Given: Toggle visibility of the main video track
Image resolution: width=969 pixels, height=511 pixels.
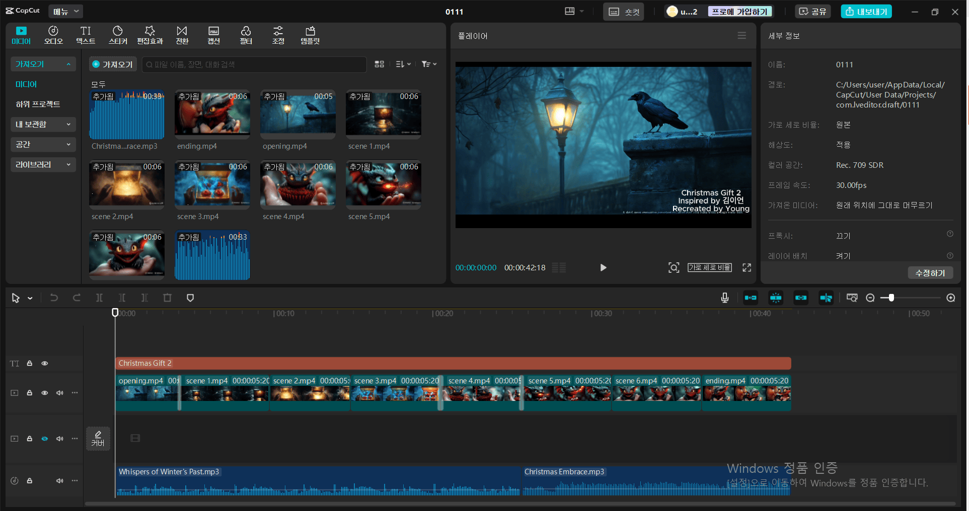Looking at the screenshot, I should pyautogui.click(x=45, y=393).
